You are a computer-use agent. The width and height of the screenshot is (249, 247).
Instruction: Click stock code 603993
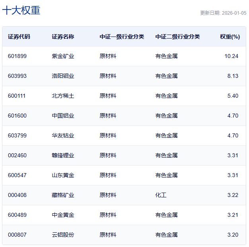17,76
